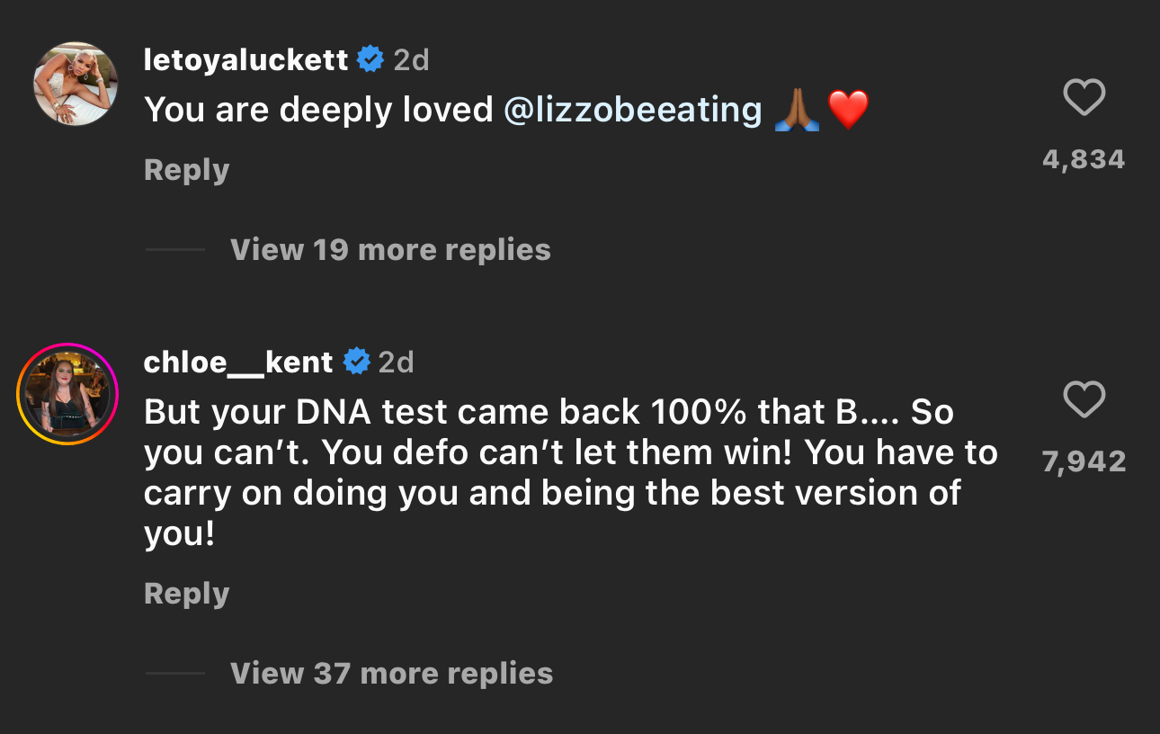Image resolution: width=1160 pixels, height=734 pixels.
Task: Click letoyaluckett's username
Action: pos(245,59)
